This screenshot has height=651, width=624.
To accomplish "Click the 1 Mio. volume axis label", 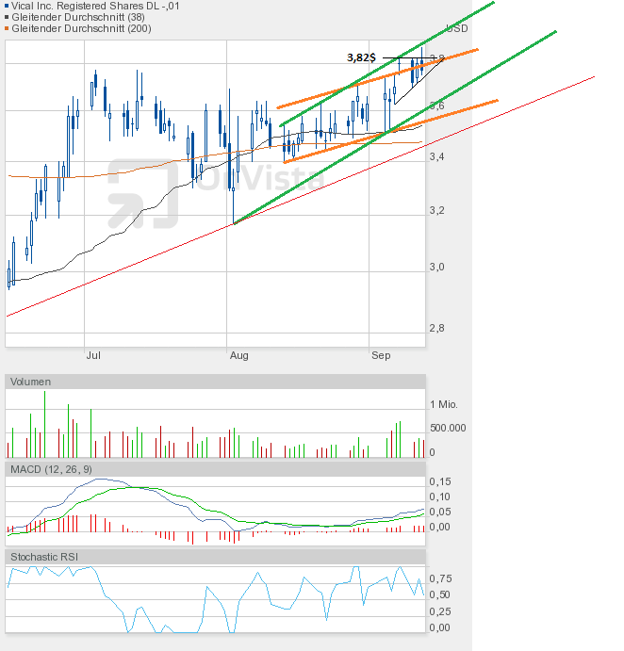I will (x=443, y=404).
